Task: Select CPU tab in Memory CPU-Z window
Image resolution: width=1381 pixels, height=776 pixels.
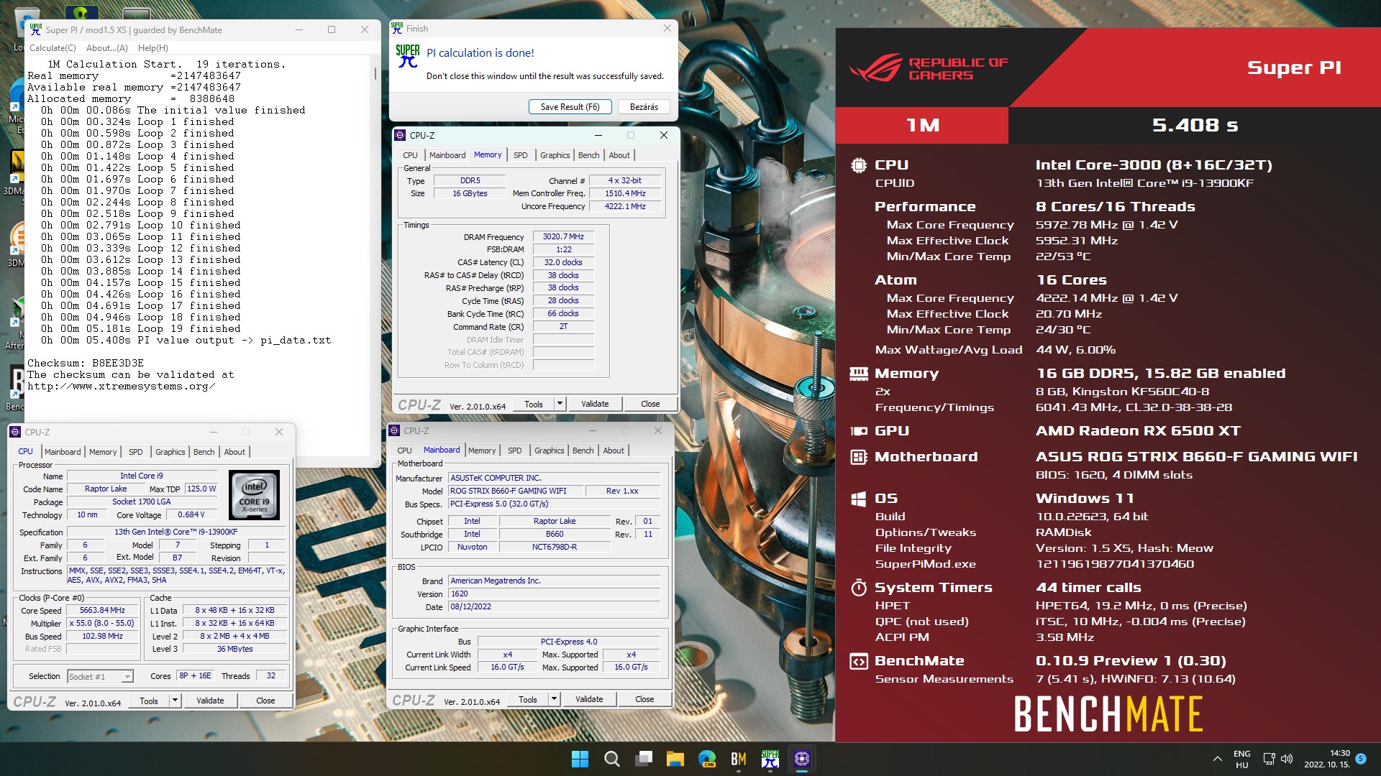Action: pos(410,155)
